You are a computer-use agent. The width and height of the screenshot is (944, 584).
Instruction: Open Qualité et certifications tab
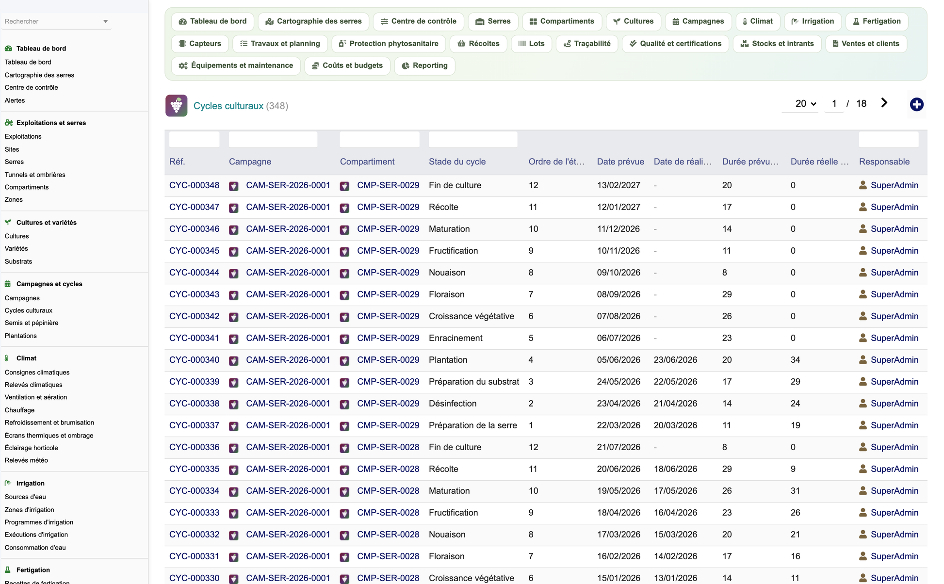pos(675,44)
